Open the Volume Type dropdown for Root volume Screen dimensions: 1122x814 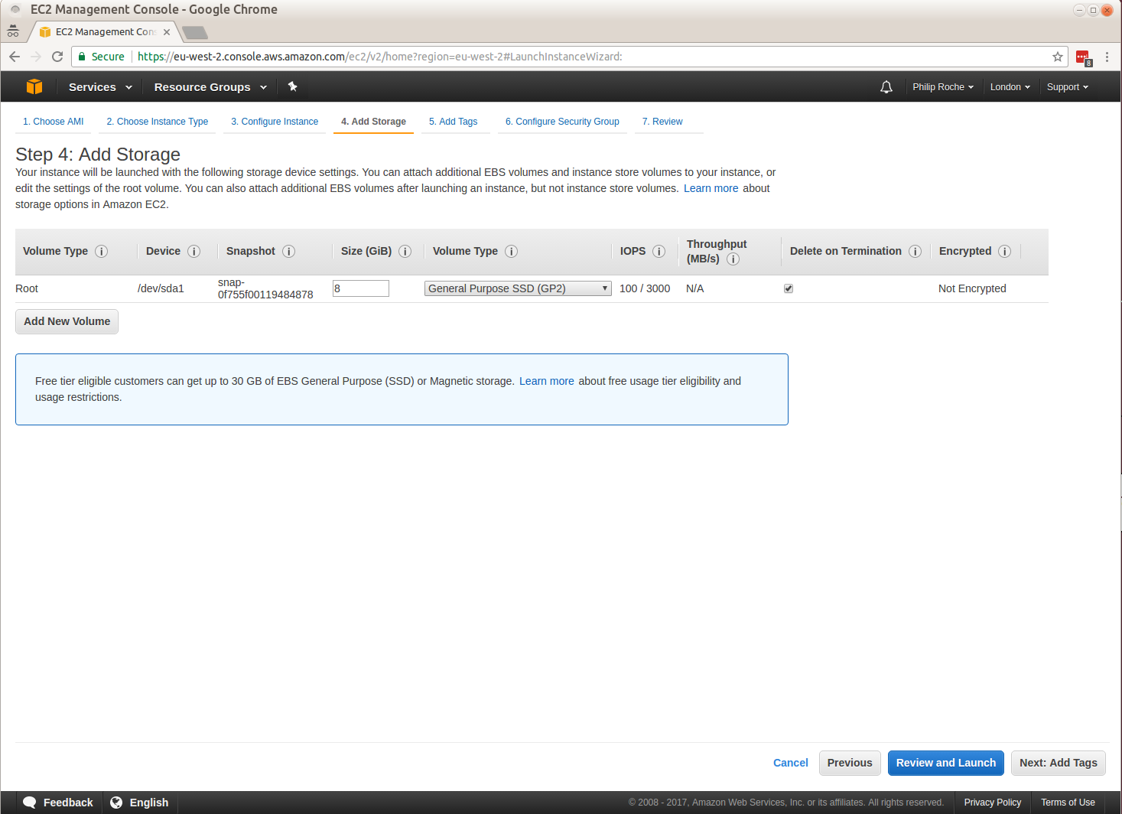pos(518,288)
